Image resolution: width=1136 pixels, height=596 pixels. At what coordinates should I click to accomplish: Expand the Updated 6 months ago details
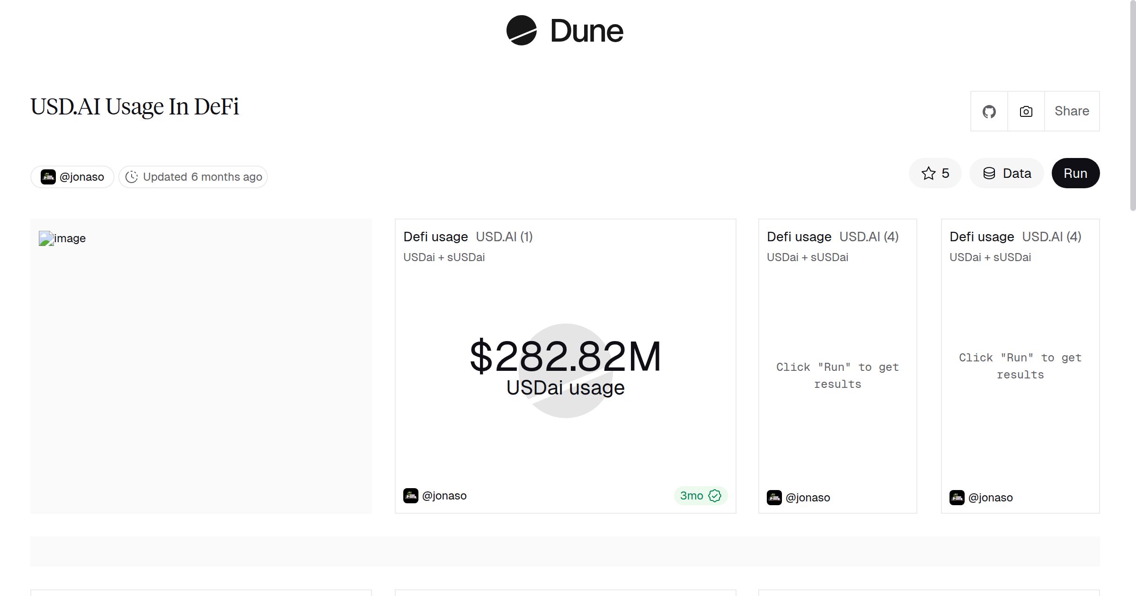192,176
